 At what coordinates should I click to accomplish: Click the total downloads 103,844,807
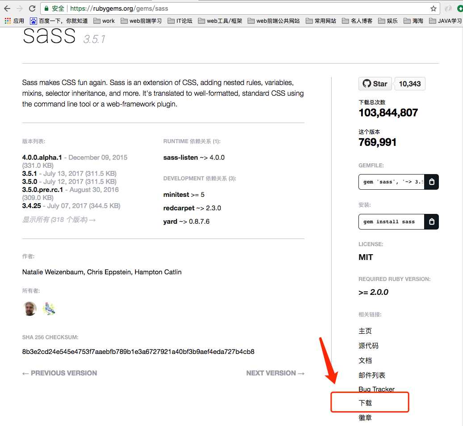tap(388, 113)
